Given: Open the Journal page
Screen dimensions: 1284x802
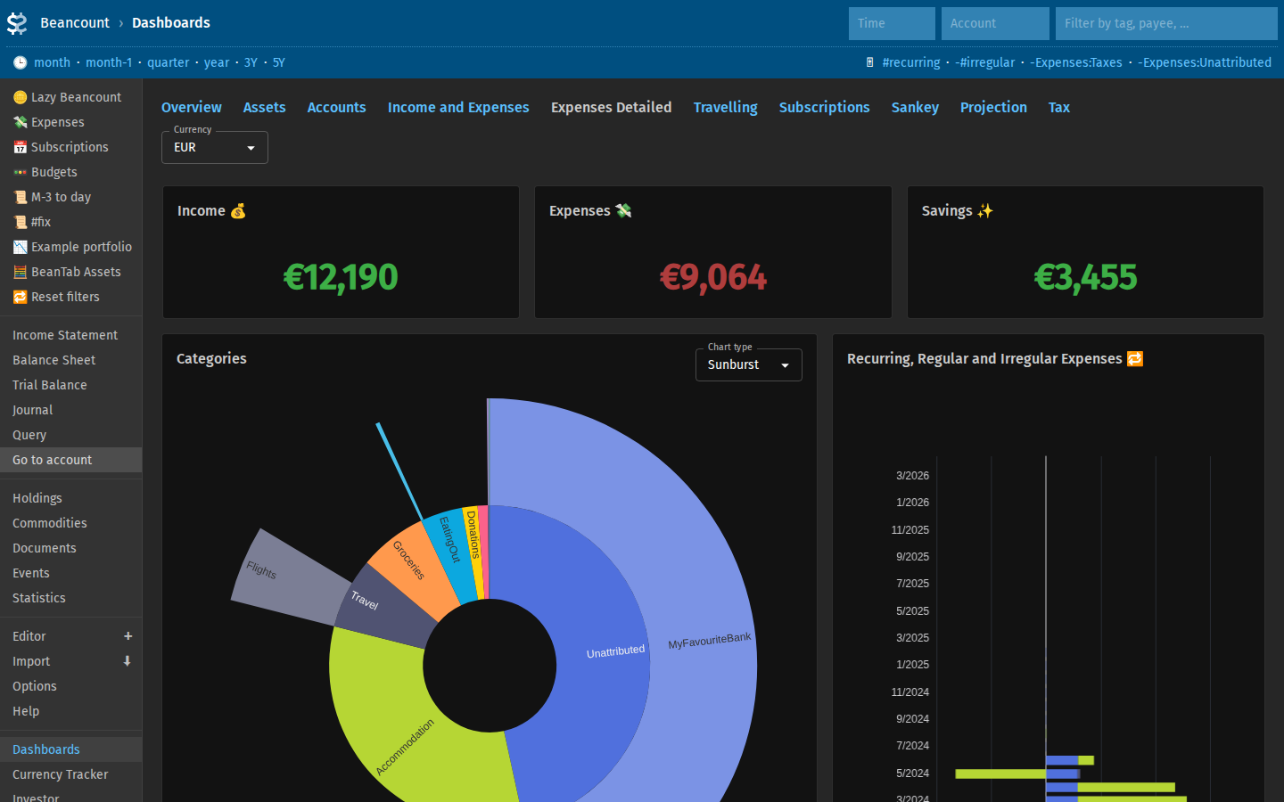Looking at the screenshot, I should click(71, 410).
